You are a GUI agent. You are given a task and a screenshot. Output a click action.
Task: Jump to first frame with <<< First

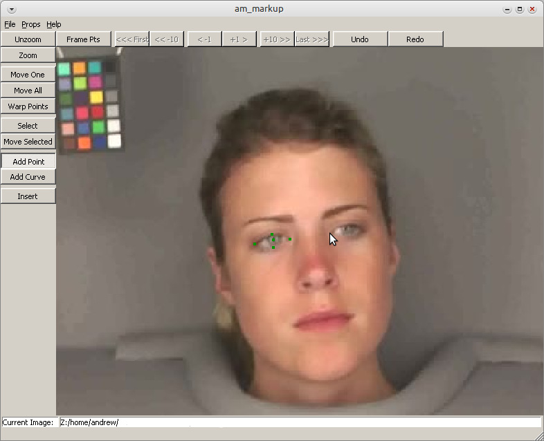(x=132, y=39)
